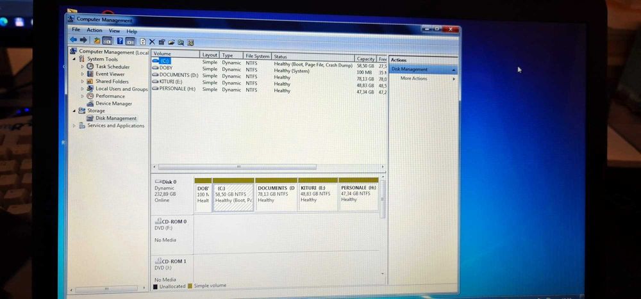Viewport: 641px width, 299px height.
Task: Click the blue Help question mark icon
Action: point(120,41)
